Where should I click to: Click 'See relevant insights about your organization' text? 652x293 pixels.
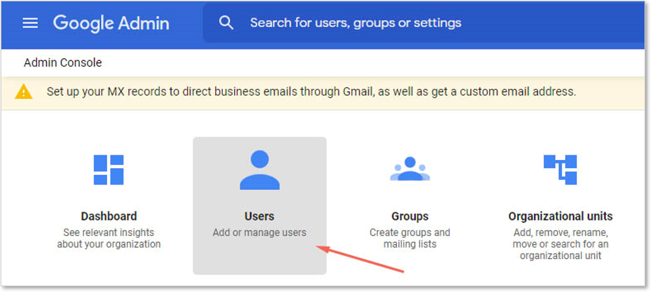coord(109,238)
